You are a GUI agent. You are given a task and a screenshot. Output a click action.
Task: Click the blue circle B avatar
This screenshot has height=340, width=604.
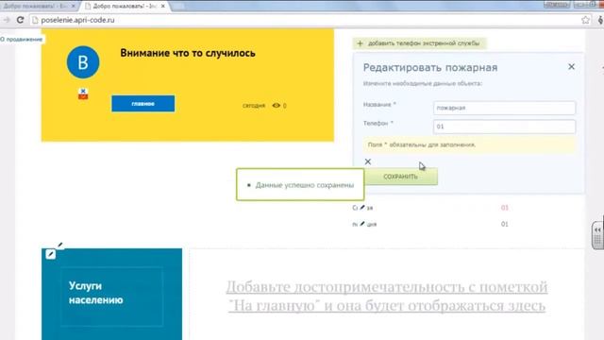83,62
